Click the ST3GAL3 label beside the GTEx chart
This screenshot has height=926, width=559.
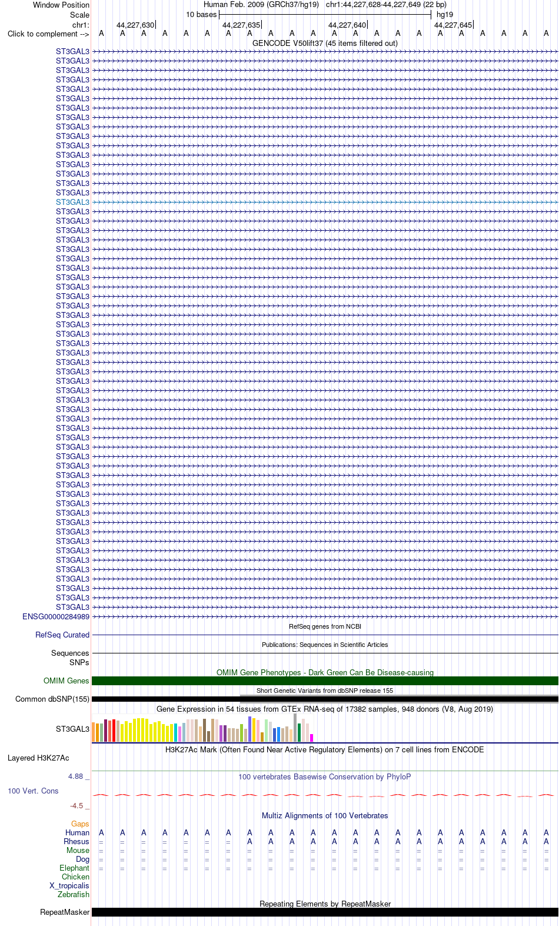point(72,729)
